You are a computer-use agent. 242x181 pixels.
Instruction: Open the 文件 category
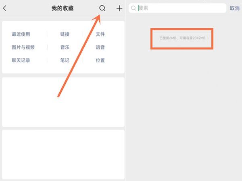click(100, 34)
